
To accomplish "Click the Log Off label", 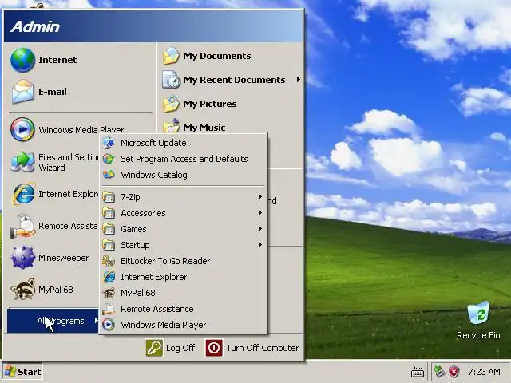I will (180, 348).
